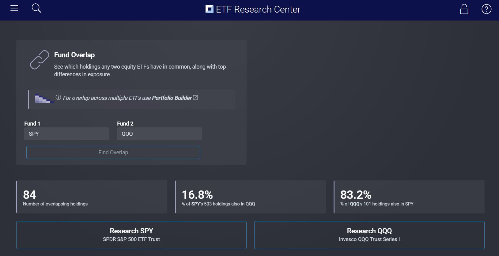
Task: Click the Fund 1 label
Action: pos(32,124)
